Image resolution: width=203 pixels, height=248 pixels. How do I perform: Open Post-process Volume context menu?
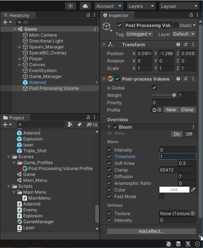click(x=193, y=79)
